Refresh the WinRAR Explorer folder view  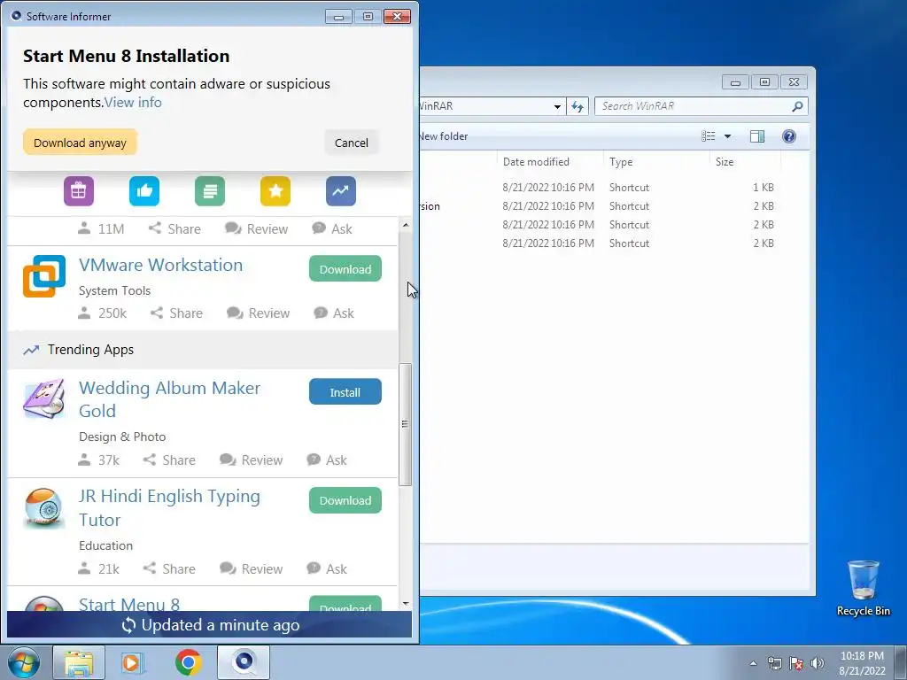578,106
